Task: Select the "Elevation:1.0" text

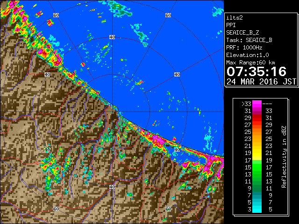Action: pos(248,55)
